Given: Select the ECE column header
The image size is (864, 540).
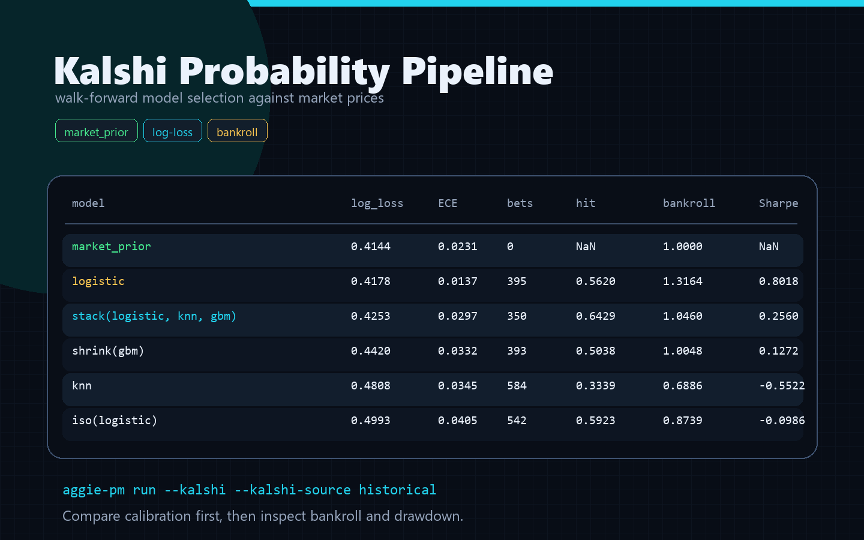Looking at the screenshot, I should click(448, 203).
